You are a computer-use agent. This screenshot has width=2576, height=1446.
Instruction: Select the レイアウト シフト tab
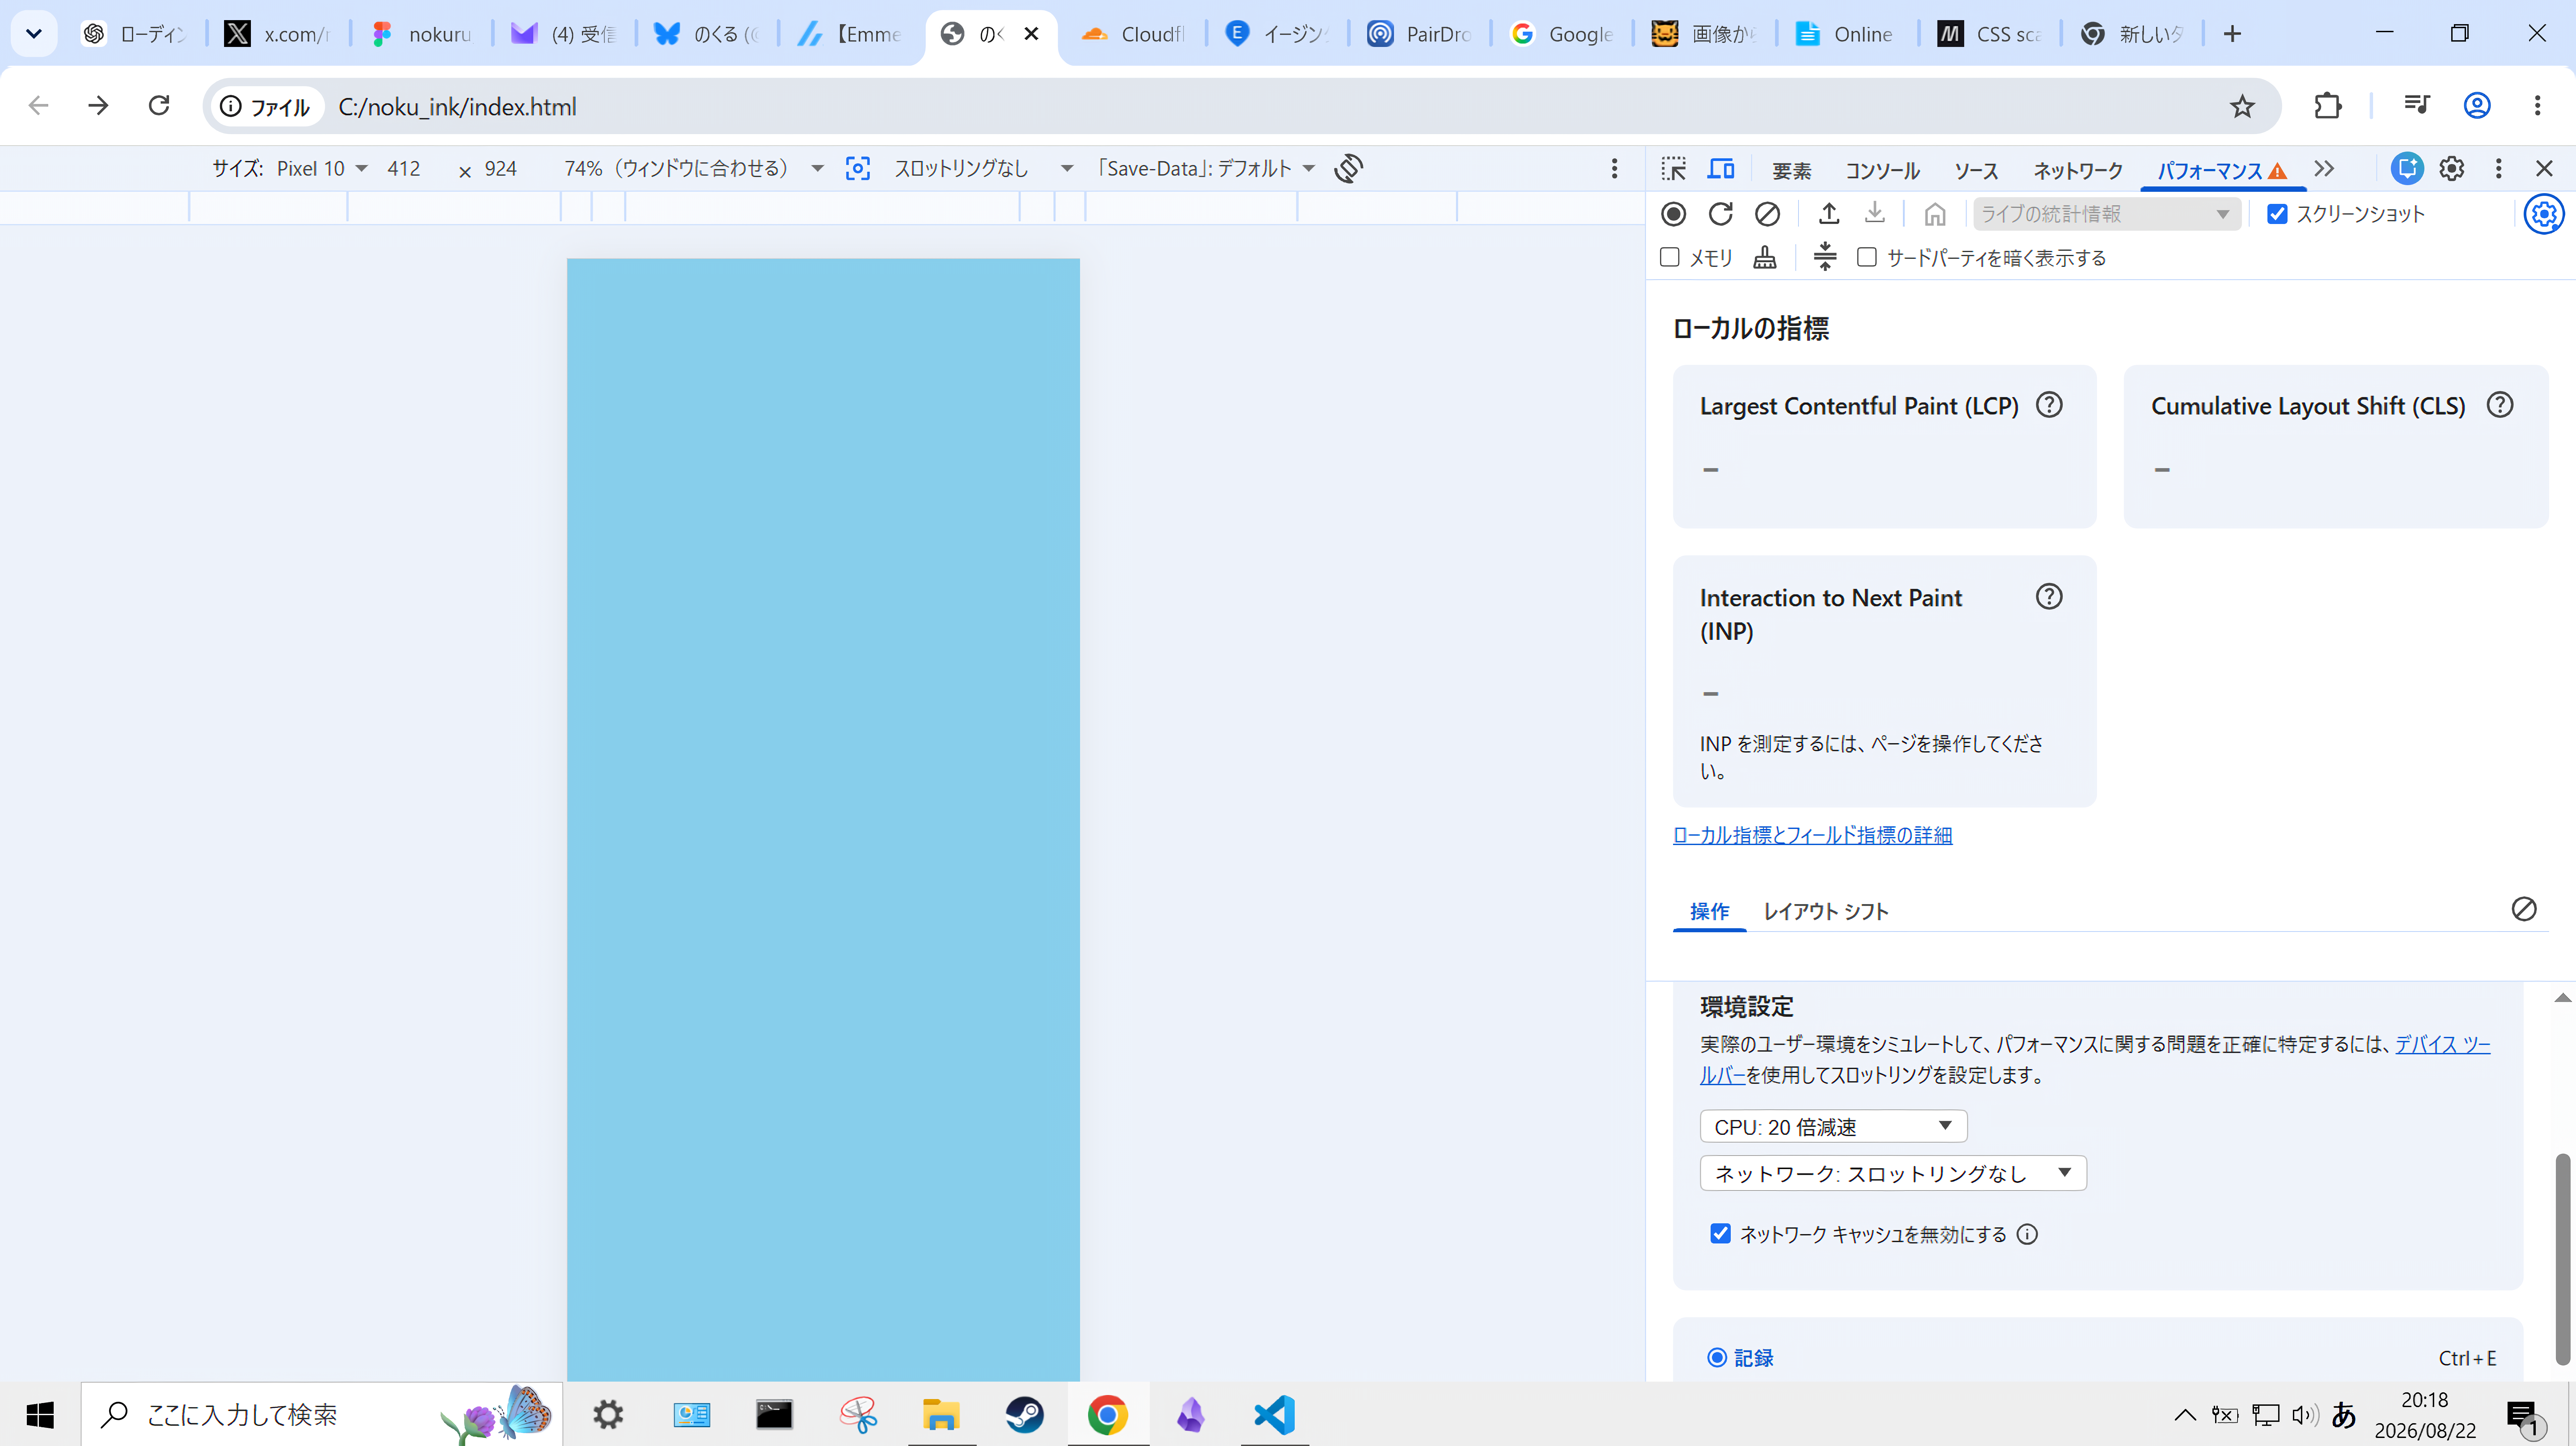(x=1826, y=911)
